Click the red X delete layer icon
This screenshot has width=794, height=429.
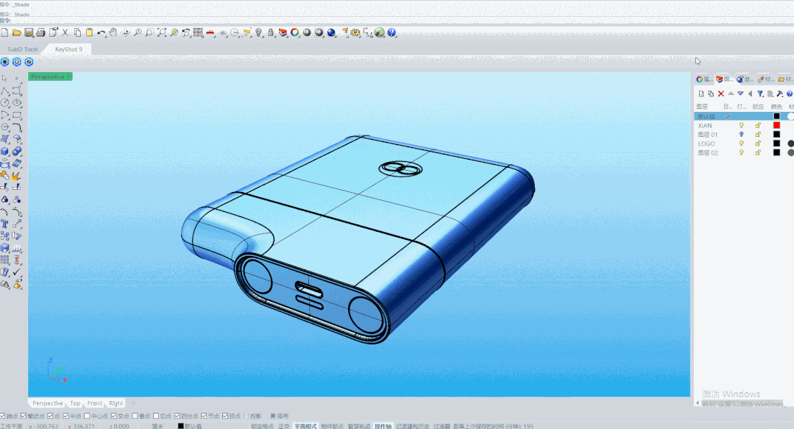click(721, 93)
